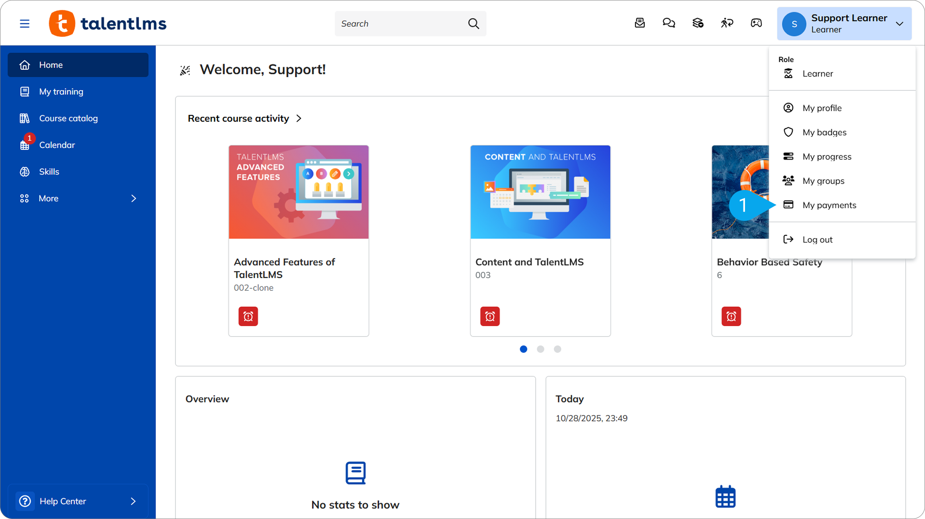Click the gamification game controller icon
This screenshot has height=519, width=925.
tap(756, 23)
